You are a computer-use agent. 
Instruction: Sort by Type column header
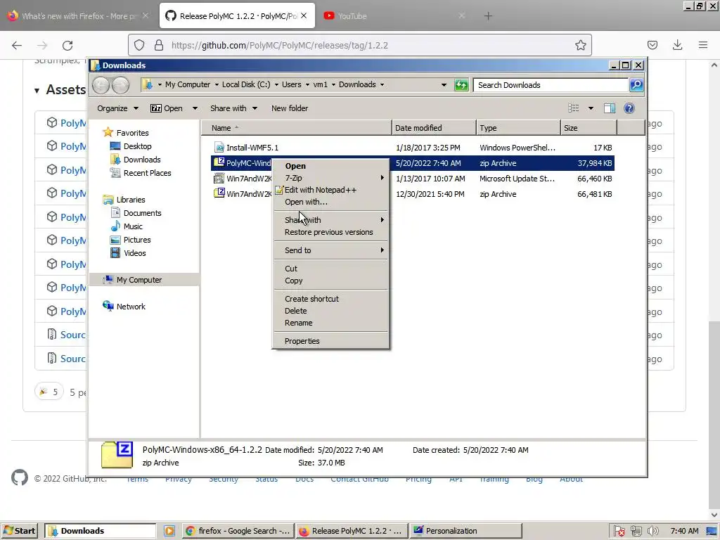[518, 128]
